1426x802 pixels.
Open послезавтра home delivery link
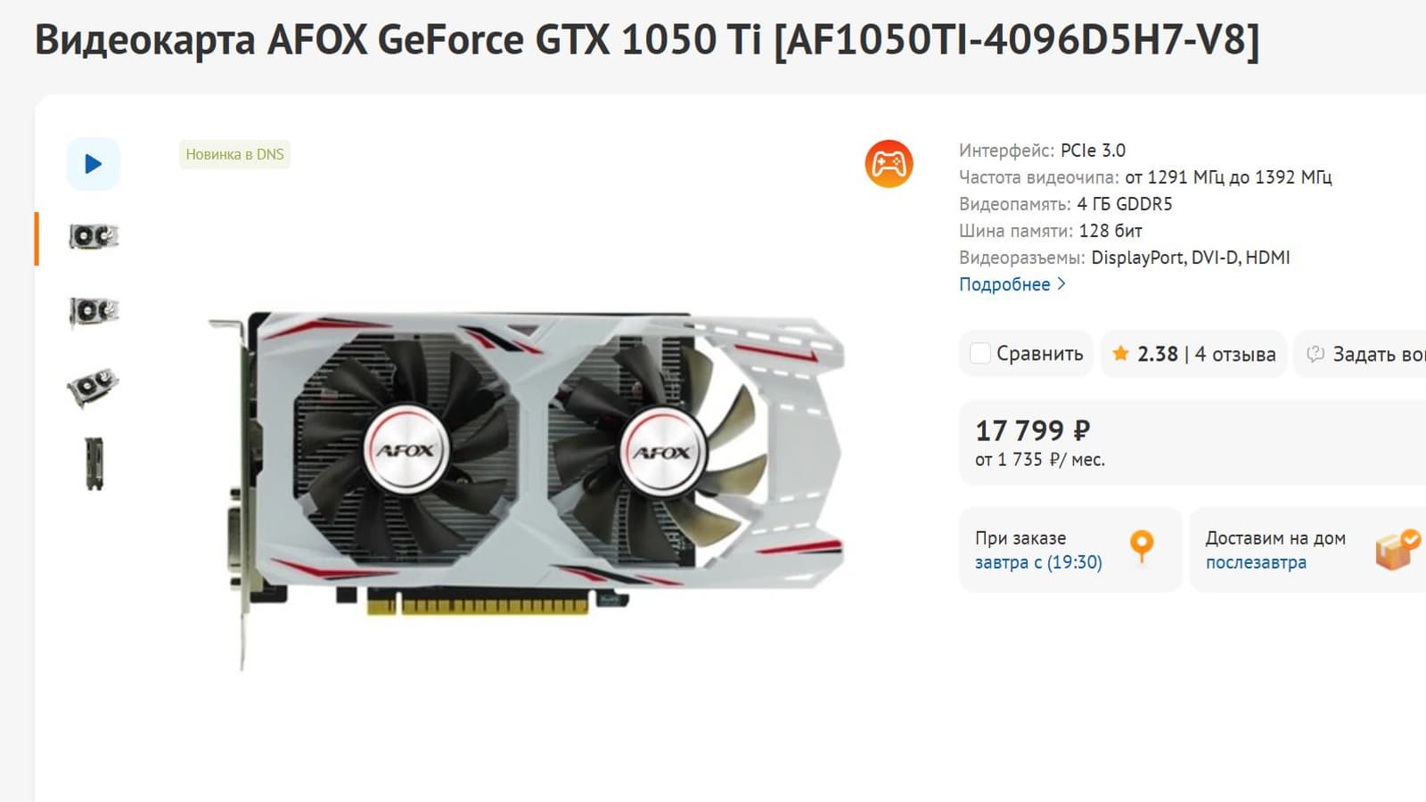pyautogui.click(x=1256, y=562)
